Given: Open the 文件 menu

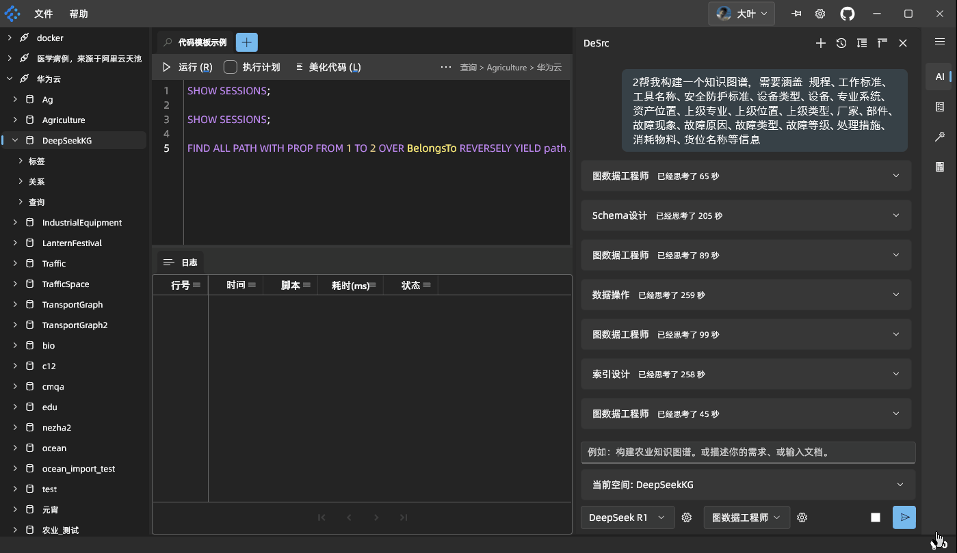Looking at the screenshot, I should (x=44, y=14).
